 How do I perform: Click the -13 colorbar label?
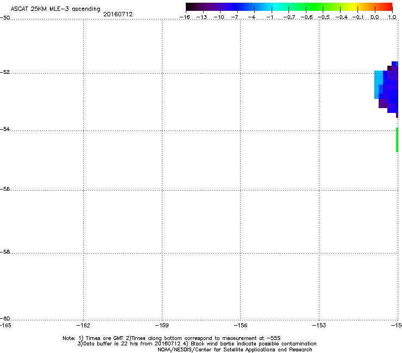coord(202,17)
